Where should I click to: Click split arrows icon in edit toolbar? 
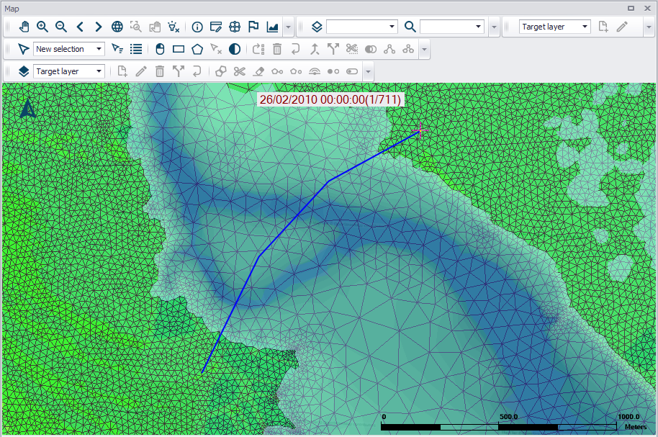179,71
